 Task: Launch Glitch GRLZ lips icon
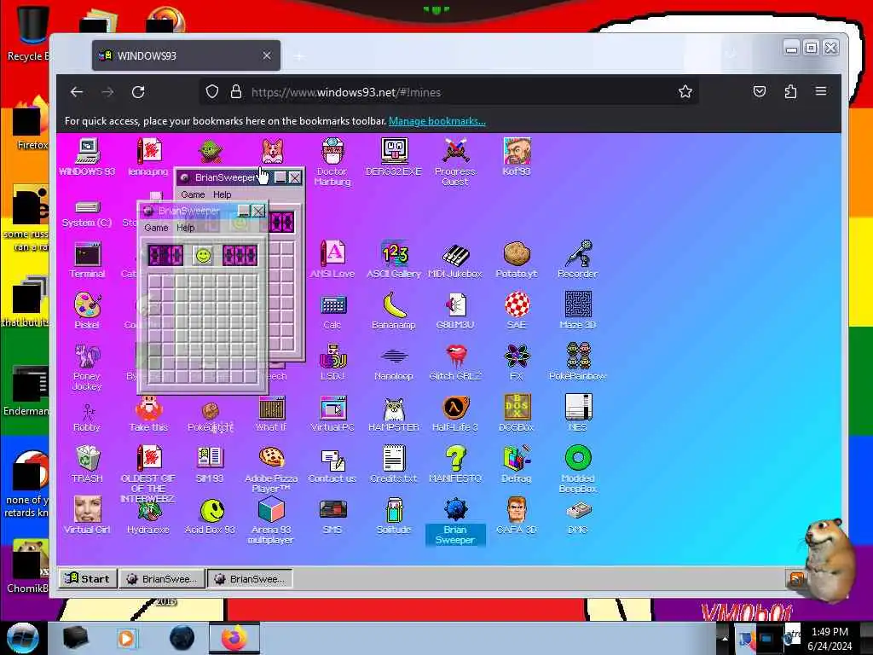tap(455, 362)
